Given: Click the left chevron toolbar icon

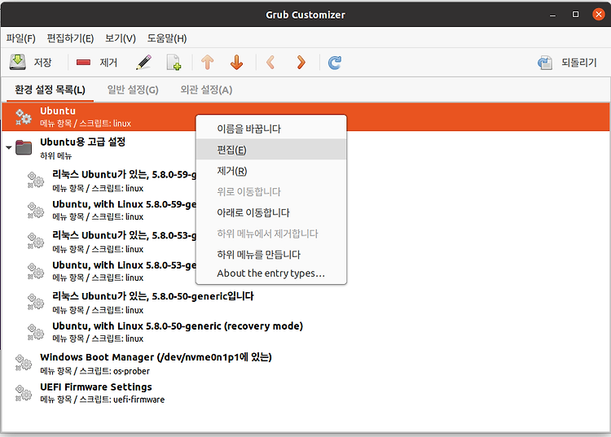Looking at the screenshot, I should coord(270,63).
